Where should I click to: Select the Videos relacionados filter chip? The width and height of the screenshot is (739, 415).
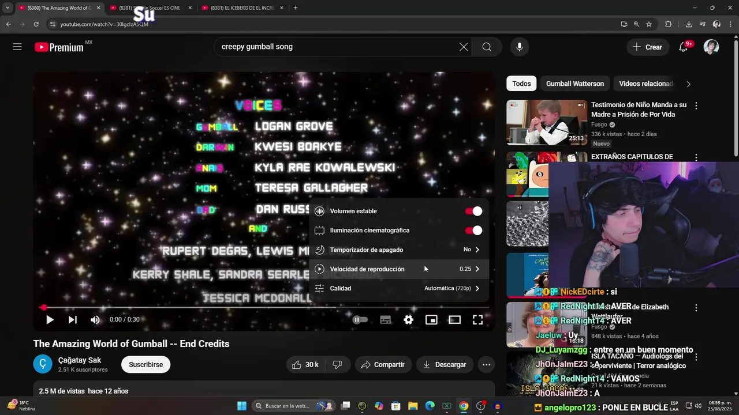click(x=645, y=84)
